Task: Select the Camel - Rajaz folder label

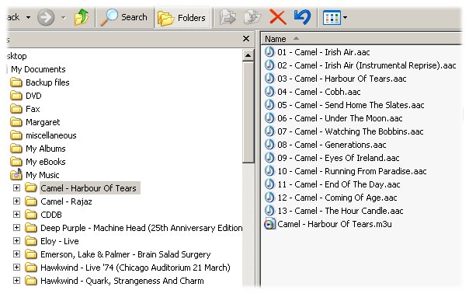Action: [66, 201]
